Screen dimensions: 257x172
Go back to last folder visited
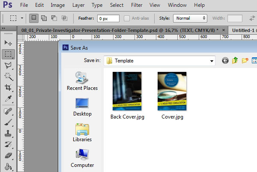coord(225,61)
